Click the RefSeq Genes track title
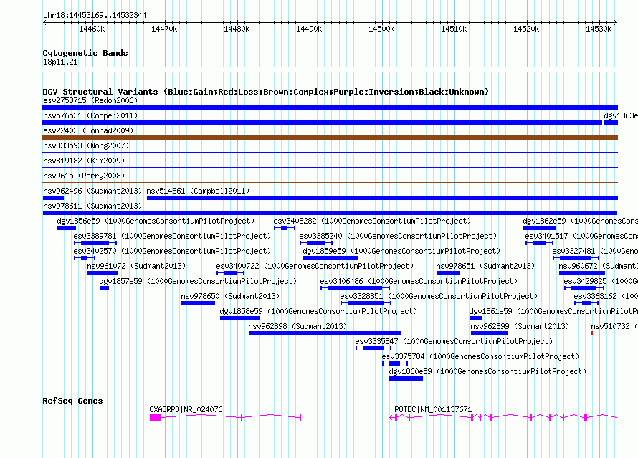Viewport: 638px width, 458px height. click(72, 401)
